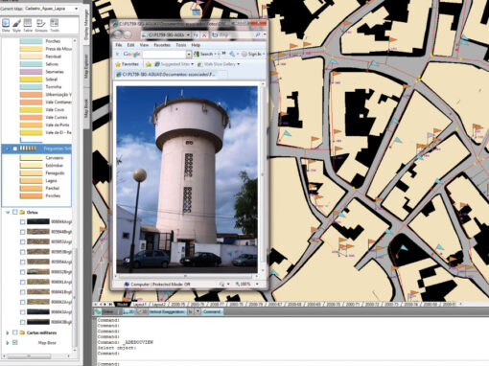Uncheck the Map Base layer checkbox

(14, 342)
